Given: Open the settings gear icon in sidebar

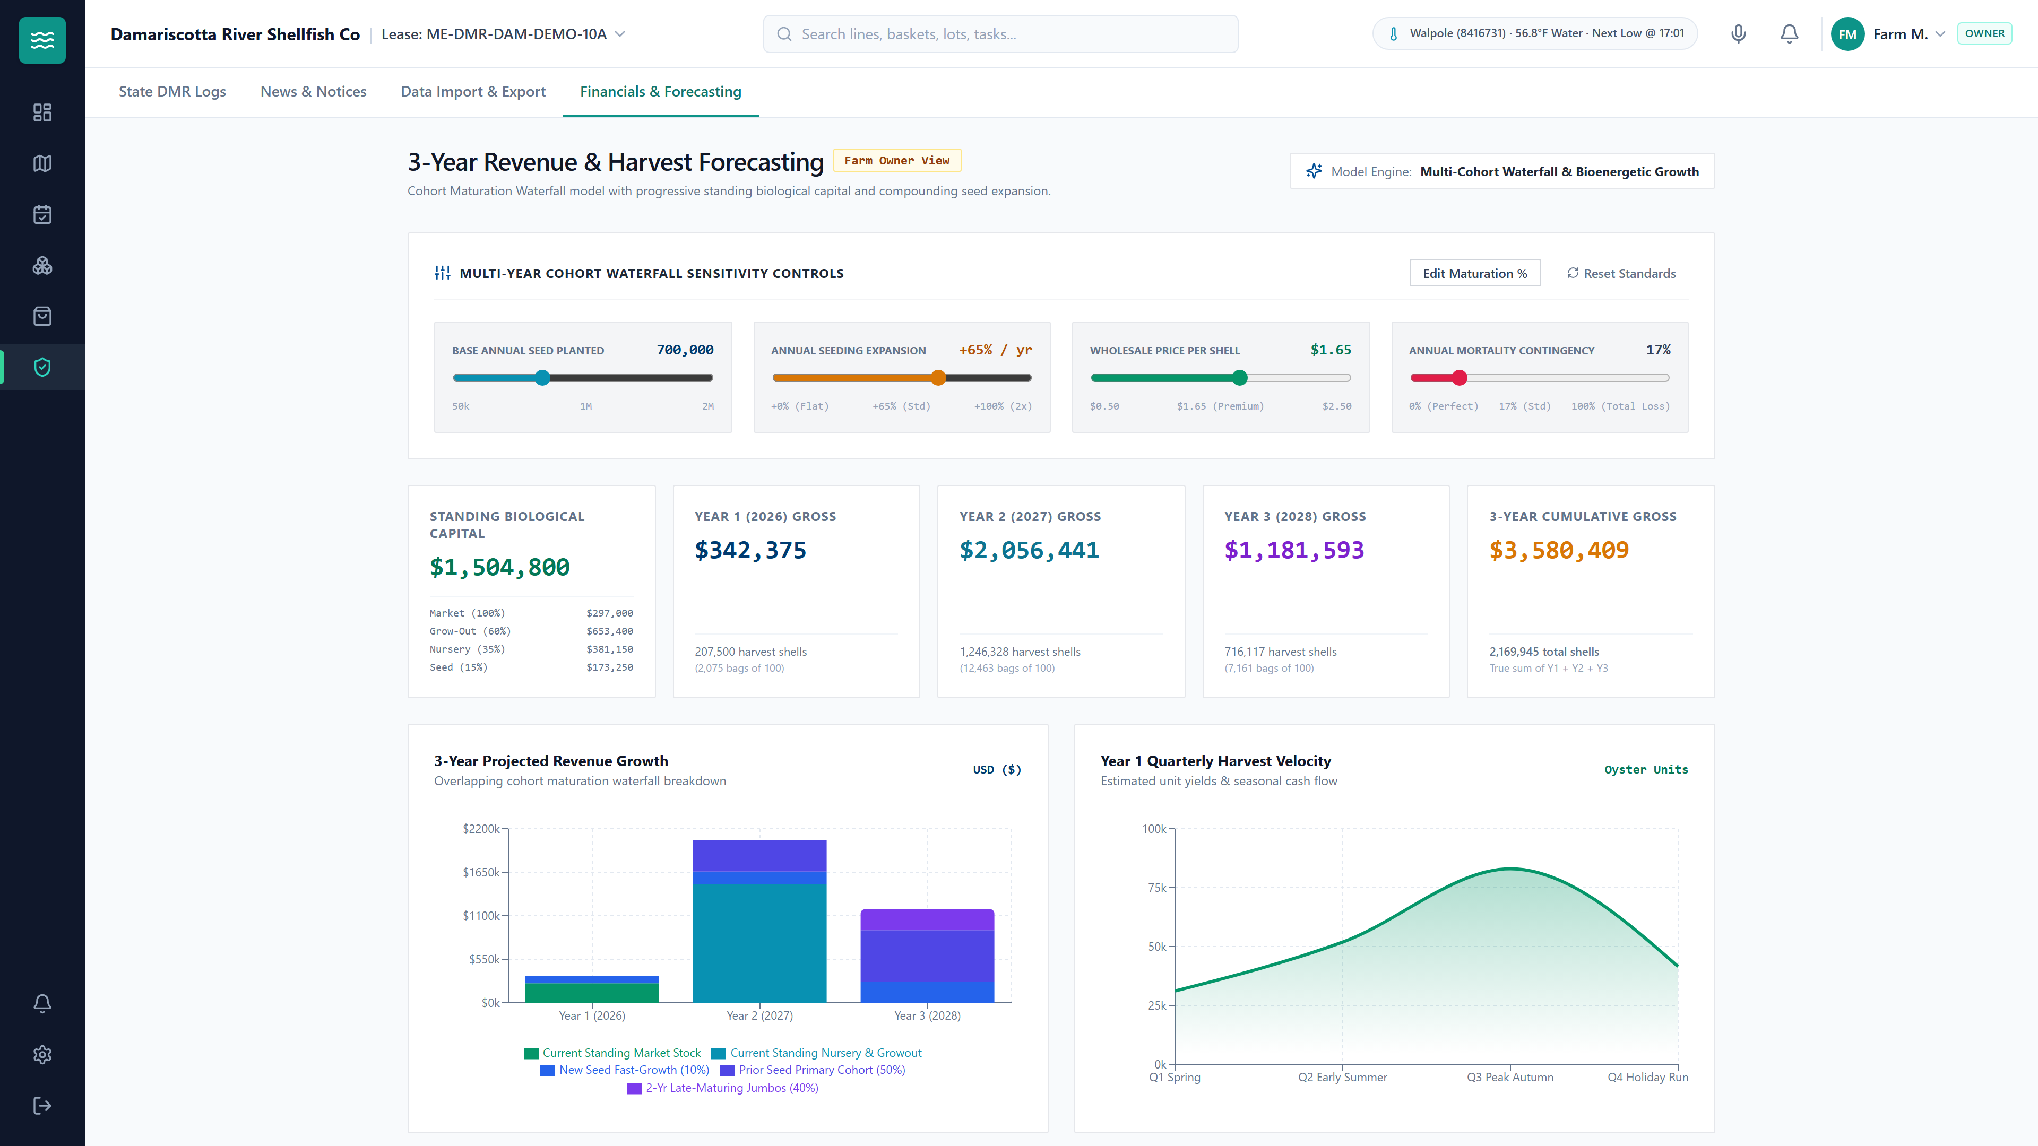Looking at the screenshot, I should tap(42, 1054).
